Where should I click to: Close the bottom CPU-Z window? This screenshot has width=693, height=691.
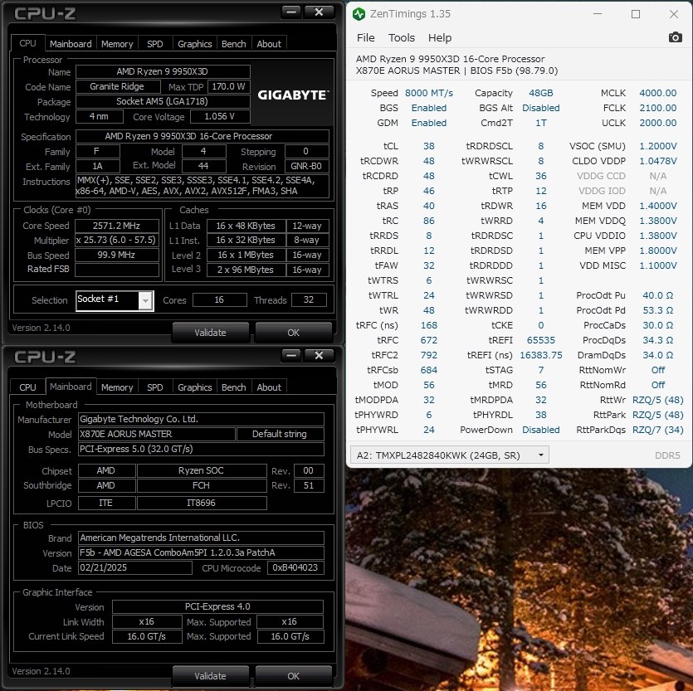point(319,356)
